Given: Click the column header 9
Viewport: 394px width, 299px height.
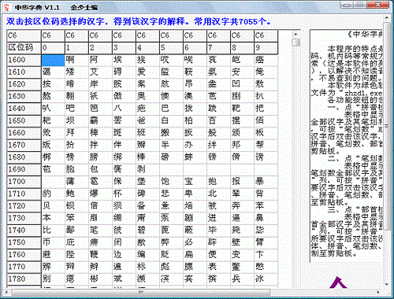Looking at the screenshot, I should click(x=266, y=48).
